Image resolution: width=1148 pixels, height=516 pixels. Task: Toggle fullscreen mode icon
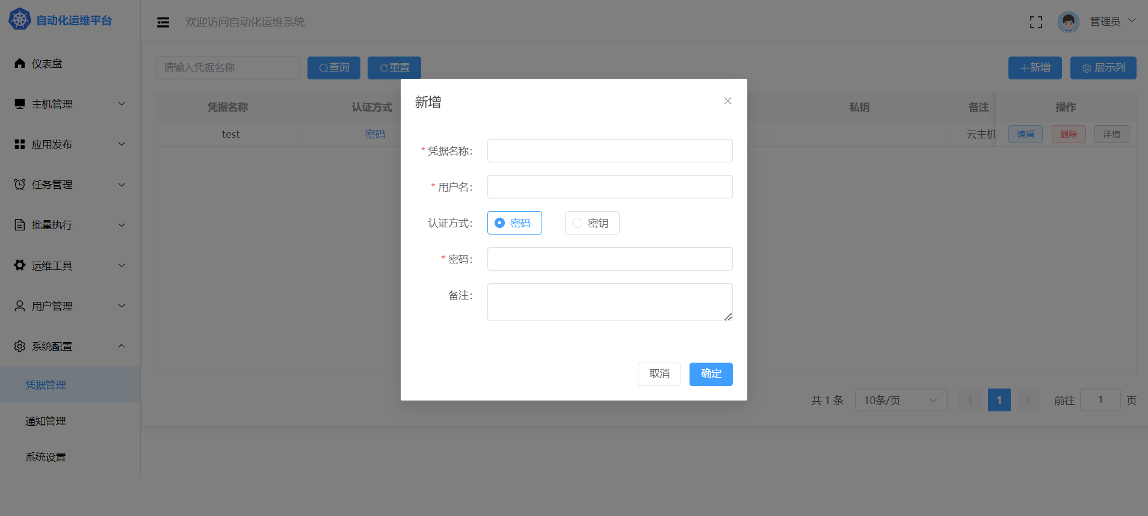click(1035, 22)
